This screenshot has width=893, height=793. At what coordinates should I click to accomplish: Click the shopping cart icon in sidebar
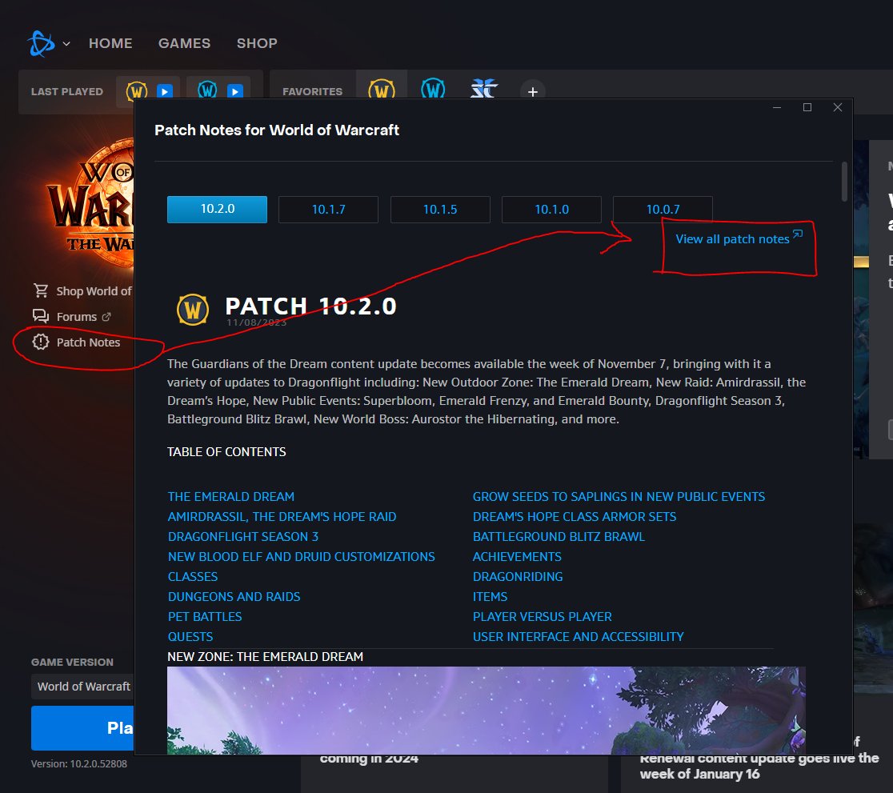[x=41, y=290]
